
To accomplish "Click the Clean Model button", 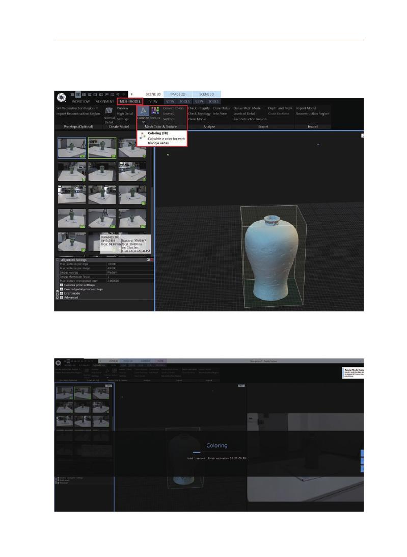I will [x=197, y=119].
